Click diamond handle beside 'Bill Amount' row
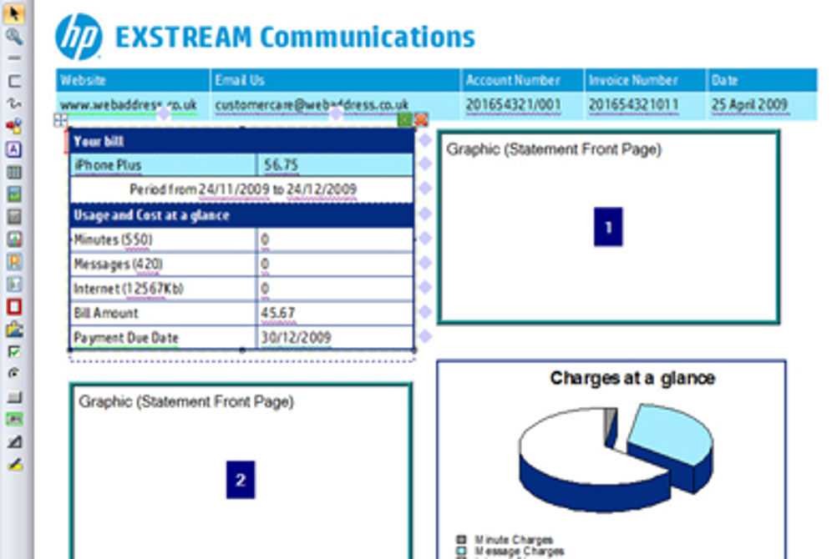The image size is (837, 559). click(425, 311)
